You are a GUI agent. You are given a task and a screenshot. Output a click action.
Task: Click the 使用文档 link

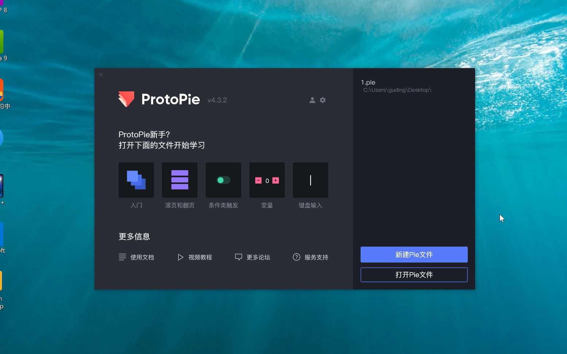coord(136,257)
